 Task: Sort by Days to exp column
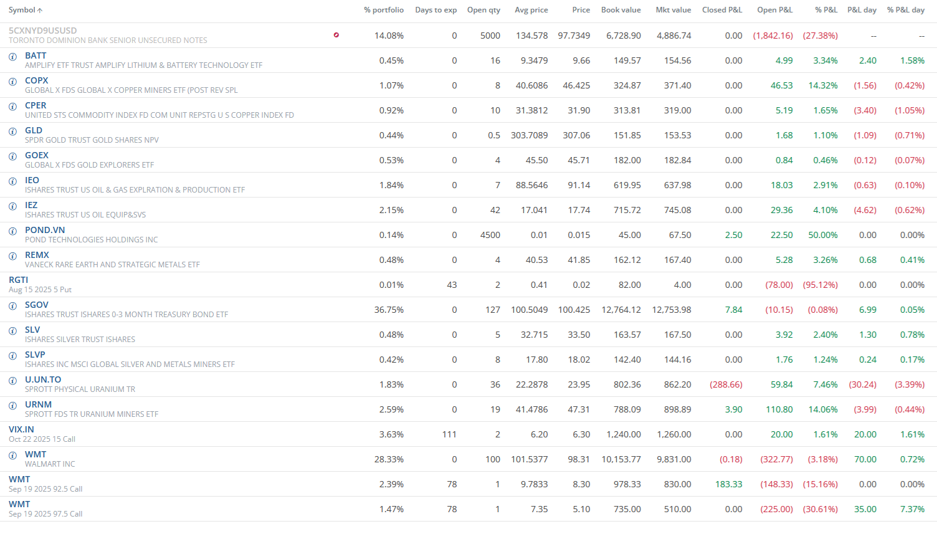(x=436, y=10)
